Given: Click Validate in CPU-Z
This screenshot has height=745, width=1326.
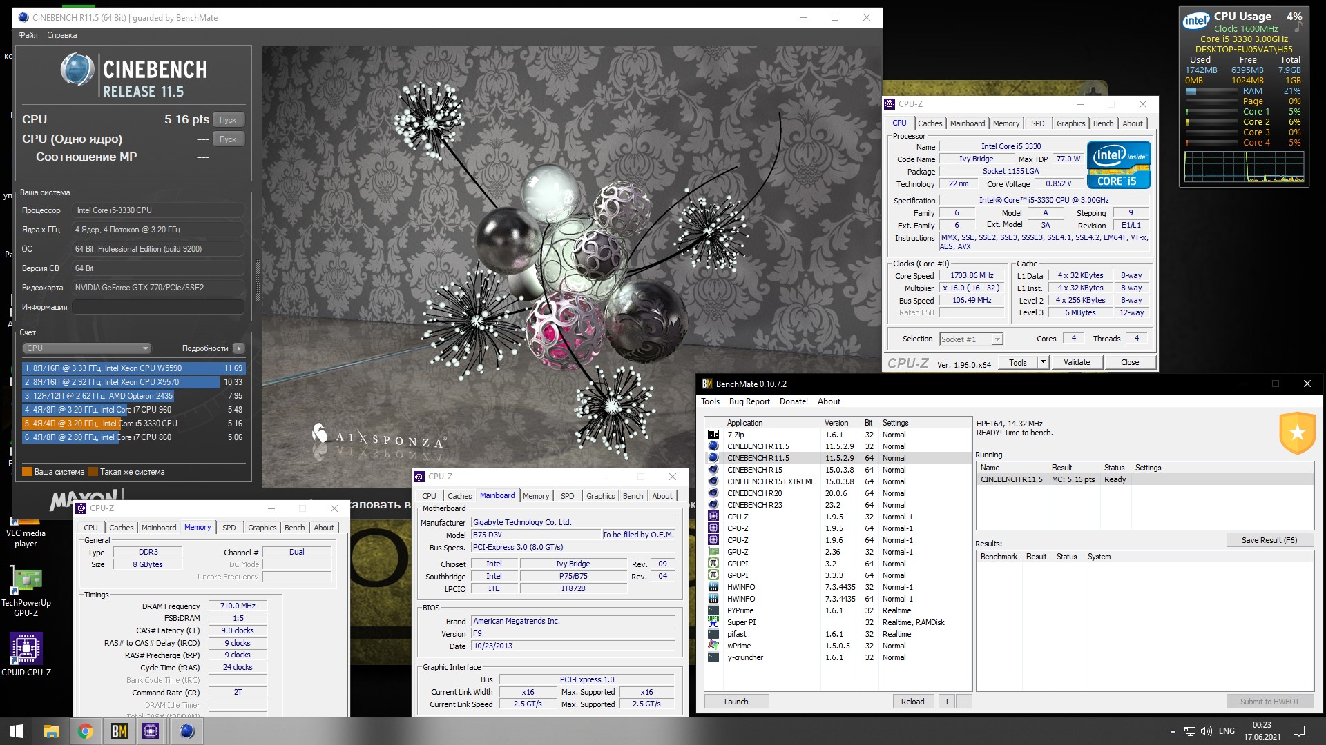Looking at the screenshot, I should 1076,362.
